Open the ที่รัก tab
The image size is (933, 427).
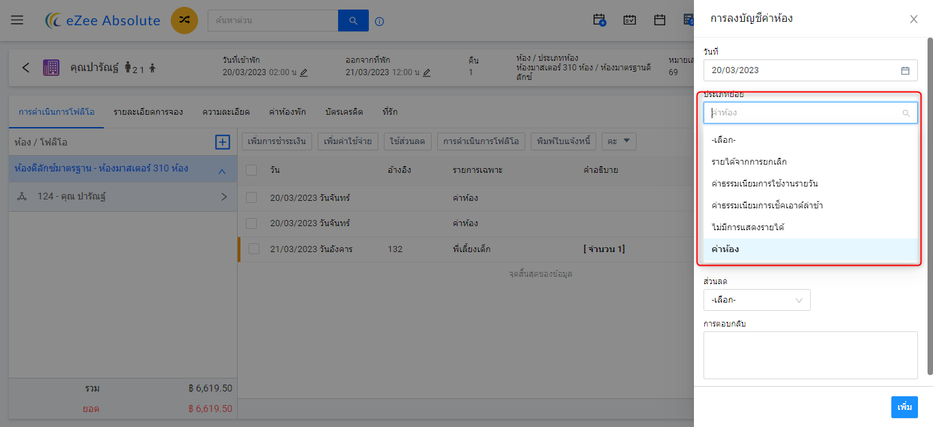[390, 111]
